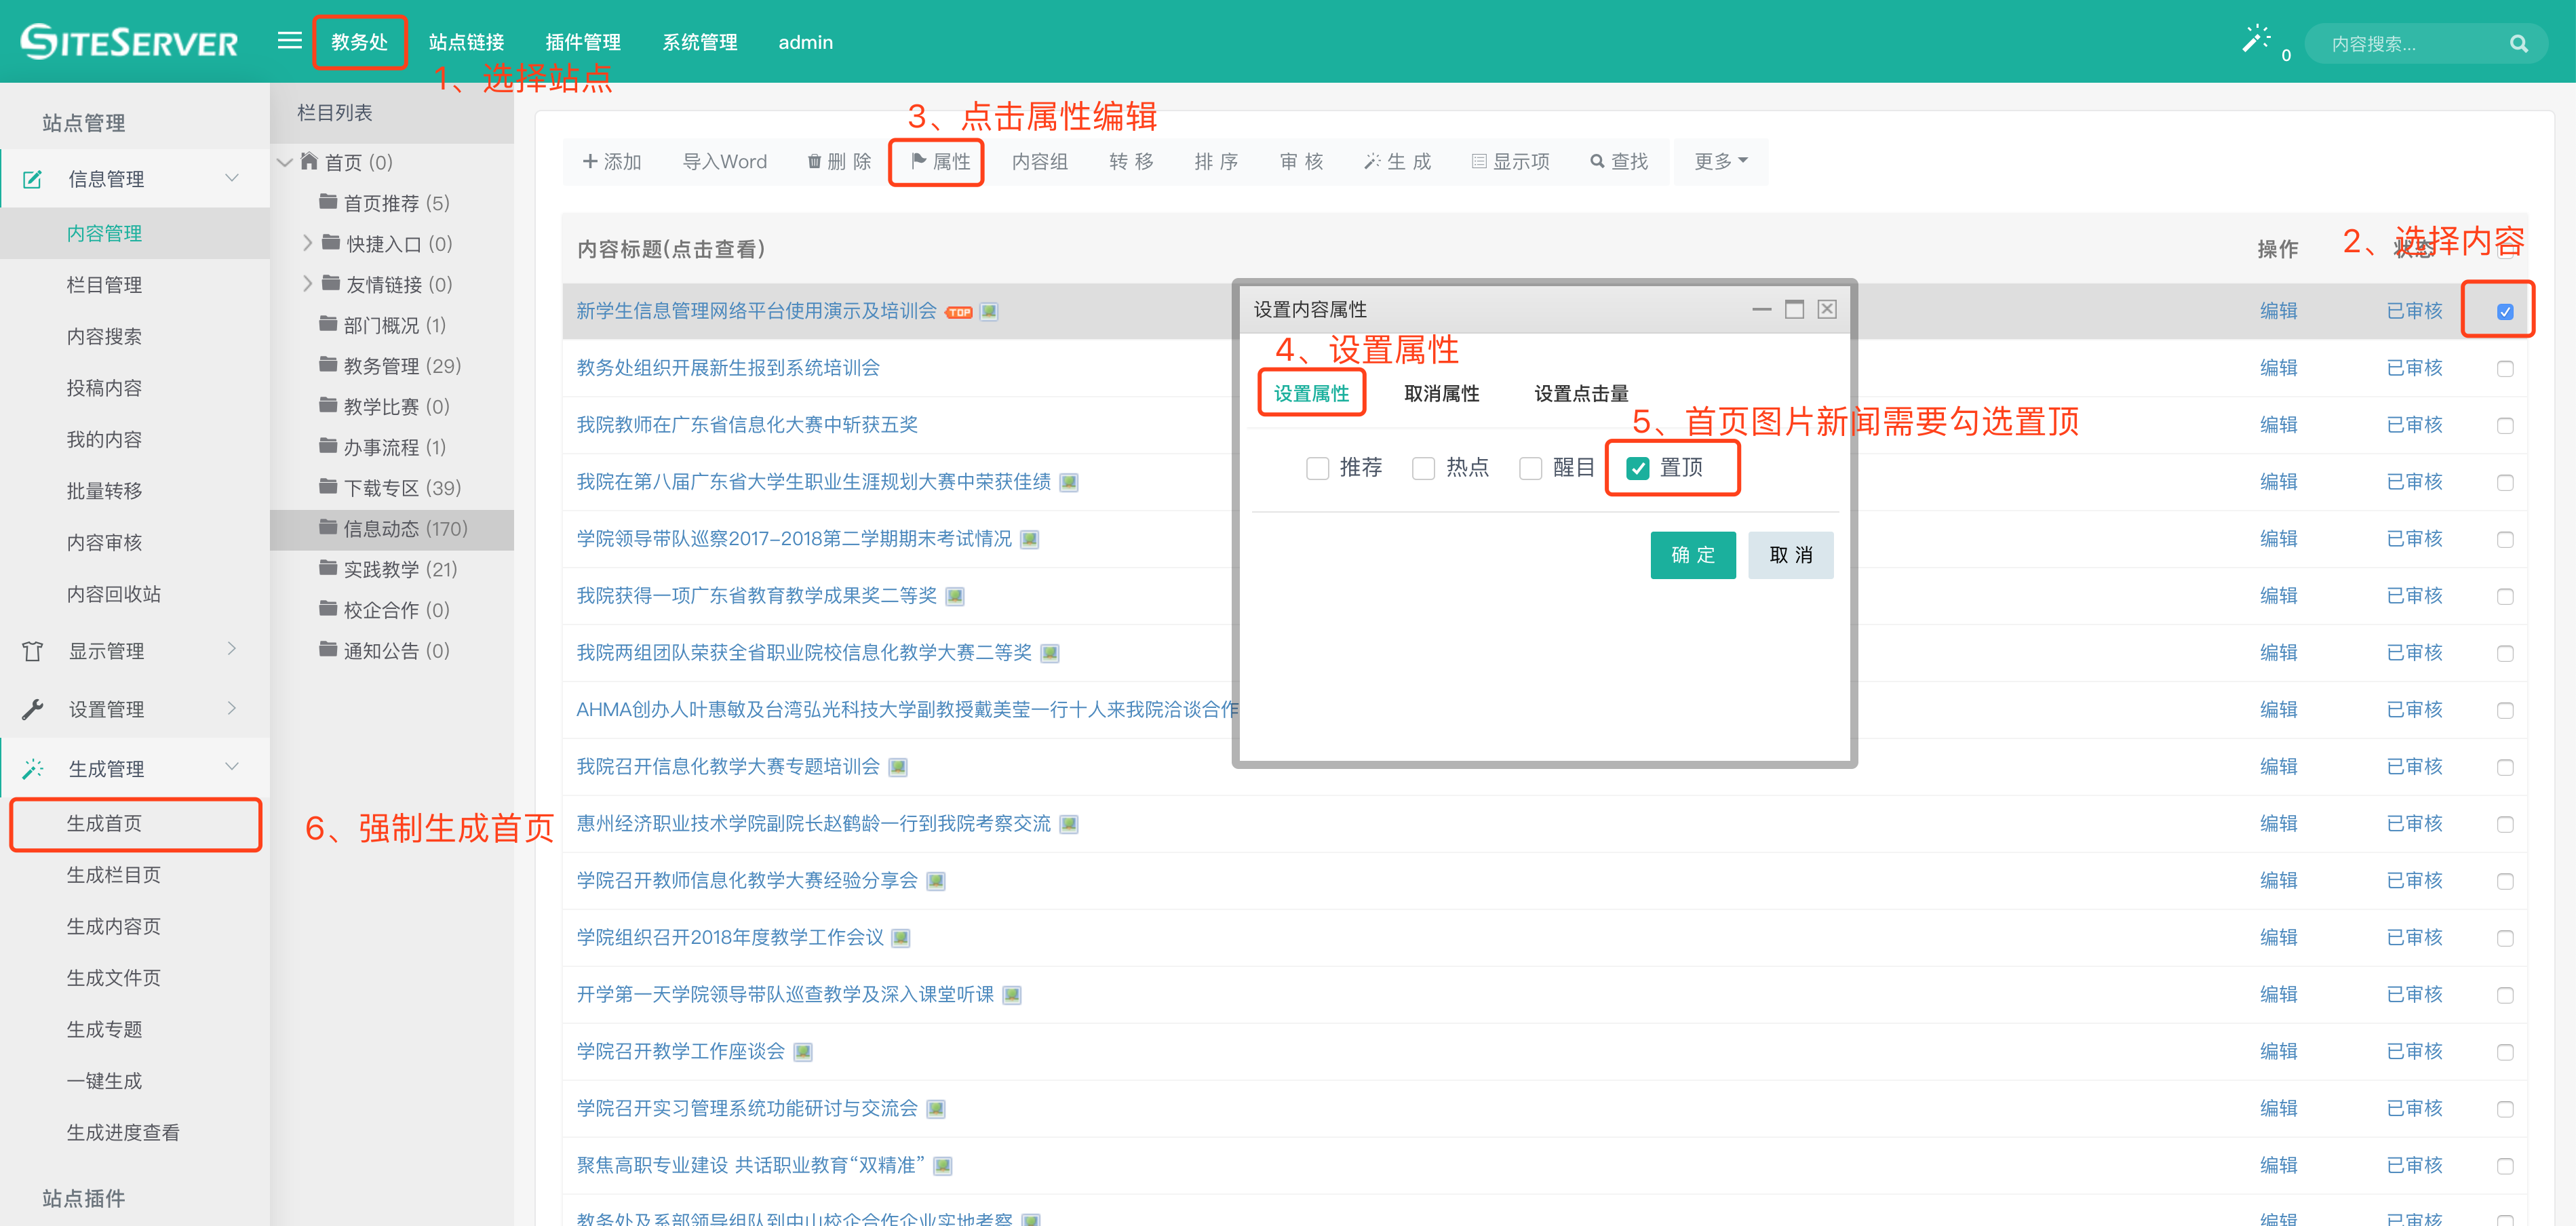The width and height of the screenshot is (2576, 1226).
Task: Open 教务处组织开展新生报到系统培训会 article link
Action: 727,368
